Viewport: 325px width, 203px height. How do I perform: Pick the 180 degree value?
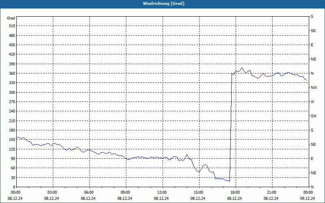[x=12, y=130]
